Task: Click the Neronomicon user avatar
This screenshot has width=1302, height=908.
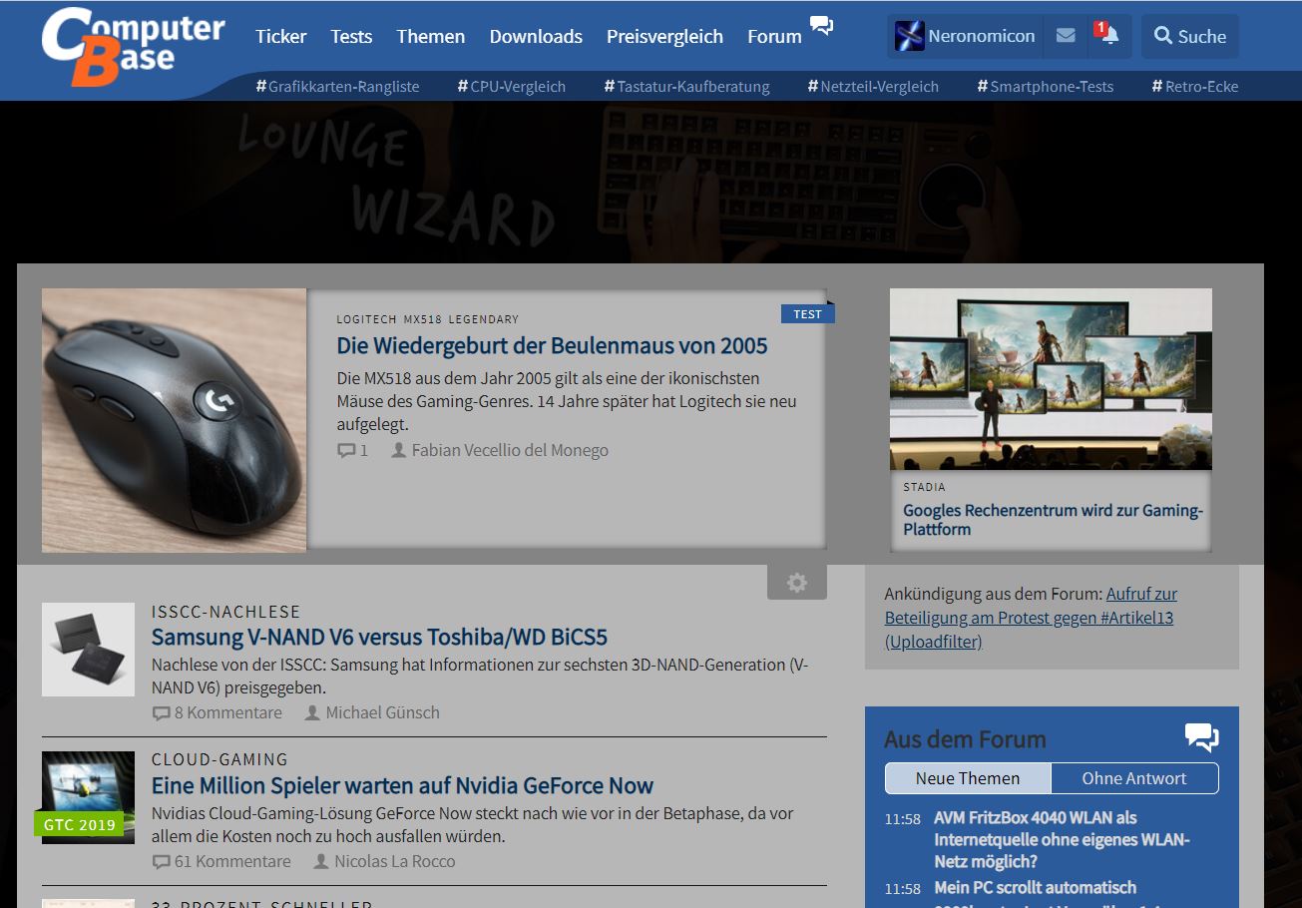Action: [910, 36]
